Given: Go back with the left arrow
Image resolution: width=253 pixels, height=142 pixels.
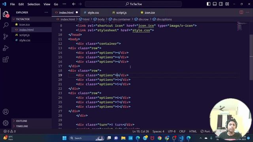Looking at the screenshot, I should pos(74,4).
